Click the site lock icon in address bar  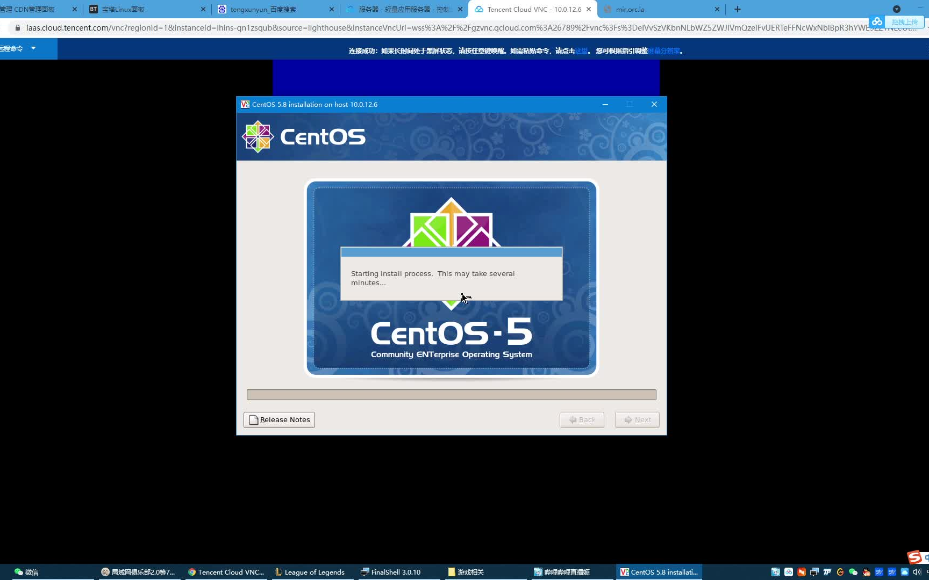pyautogui.click(x=17, y=28)
